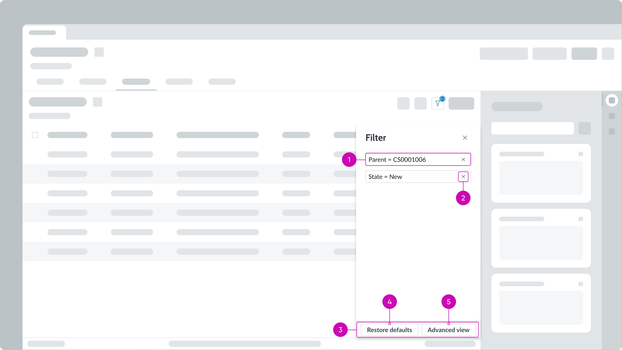This screenshot has width=622, height=350.
Task: Select the underlined active third tab
Action: click(136, 82)
